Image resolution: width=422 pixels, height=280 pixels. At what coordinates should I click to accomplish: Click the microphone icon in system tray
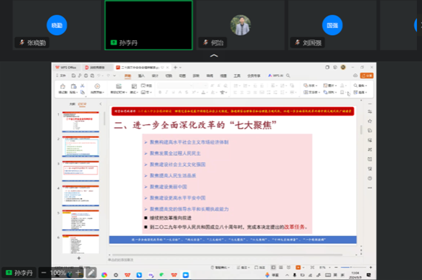295,275
